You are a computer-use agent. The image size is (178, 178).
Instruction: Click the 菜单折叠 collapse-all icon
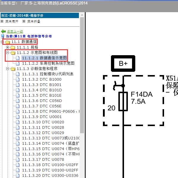click(24, 21)
